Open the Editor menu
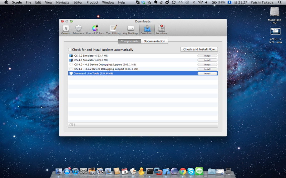The image size is (286, 178). tap(78, 2)
